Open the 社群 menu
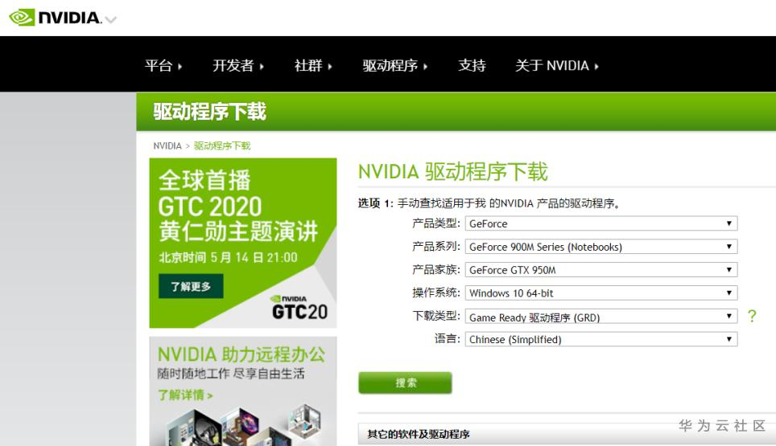This screenshot has height=446, width=776. (x=313, y=66)
